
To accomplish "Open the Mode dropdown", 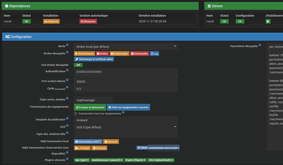I will [x=126, y=47].
